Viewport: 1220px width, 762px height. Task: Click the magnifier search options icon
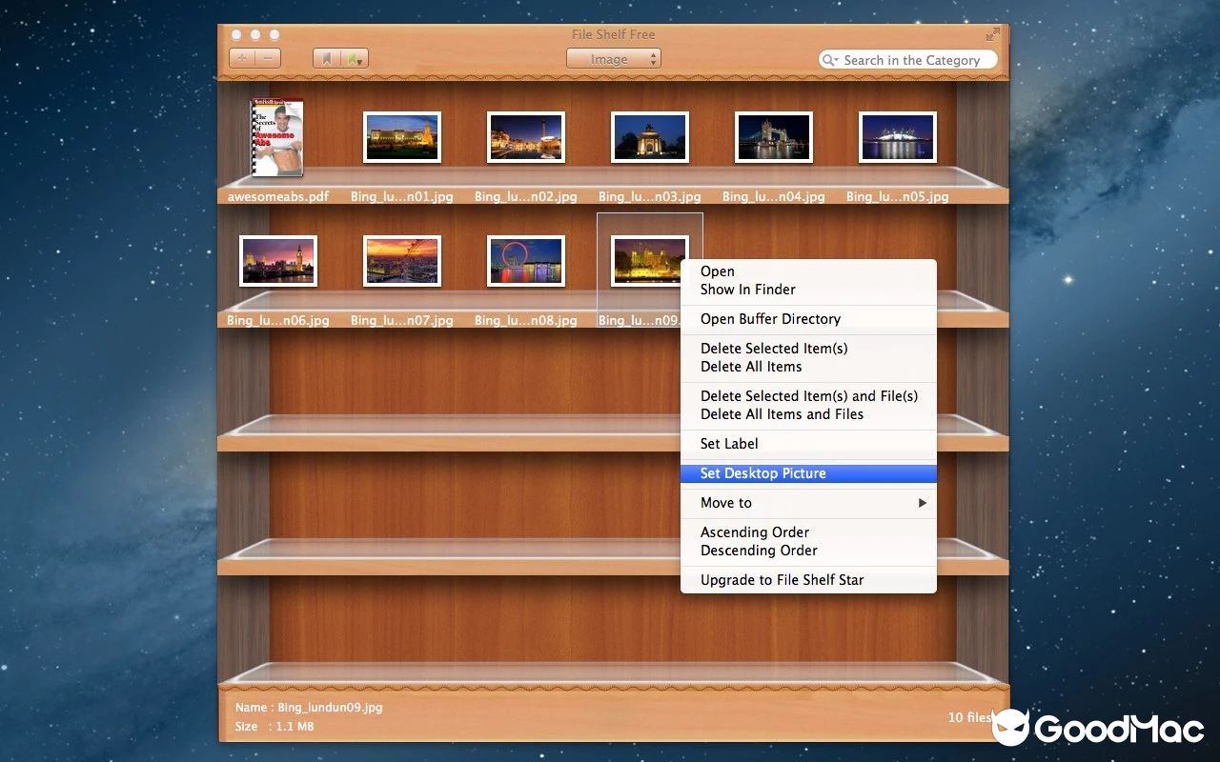(x=830, y=60)
